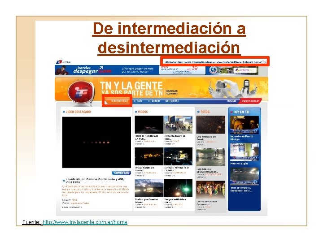Click the round red TN logo
Viewport: 323px width, 242px height.
tap(81, 92)
